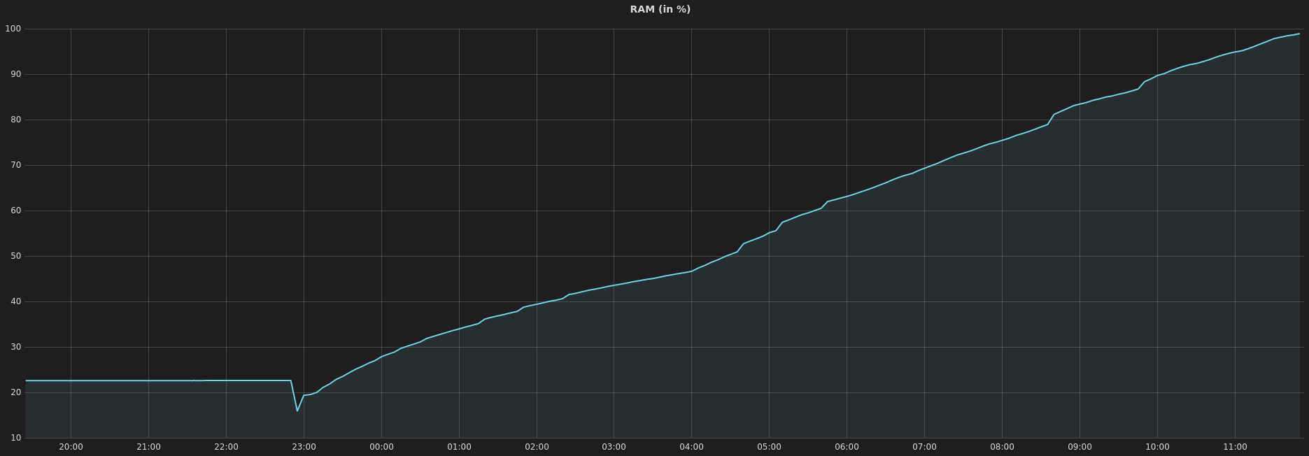
Task: Click the 03:00 time axis label
Action: 614,447
